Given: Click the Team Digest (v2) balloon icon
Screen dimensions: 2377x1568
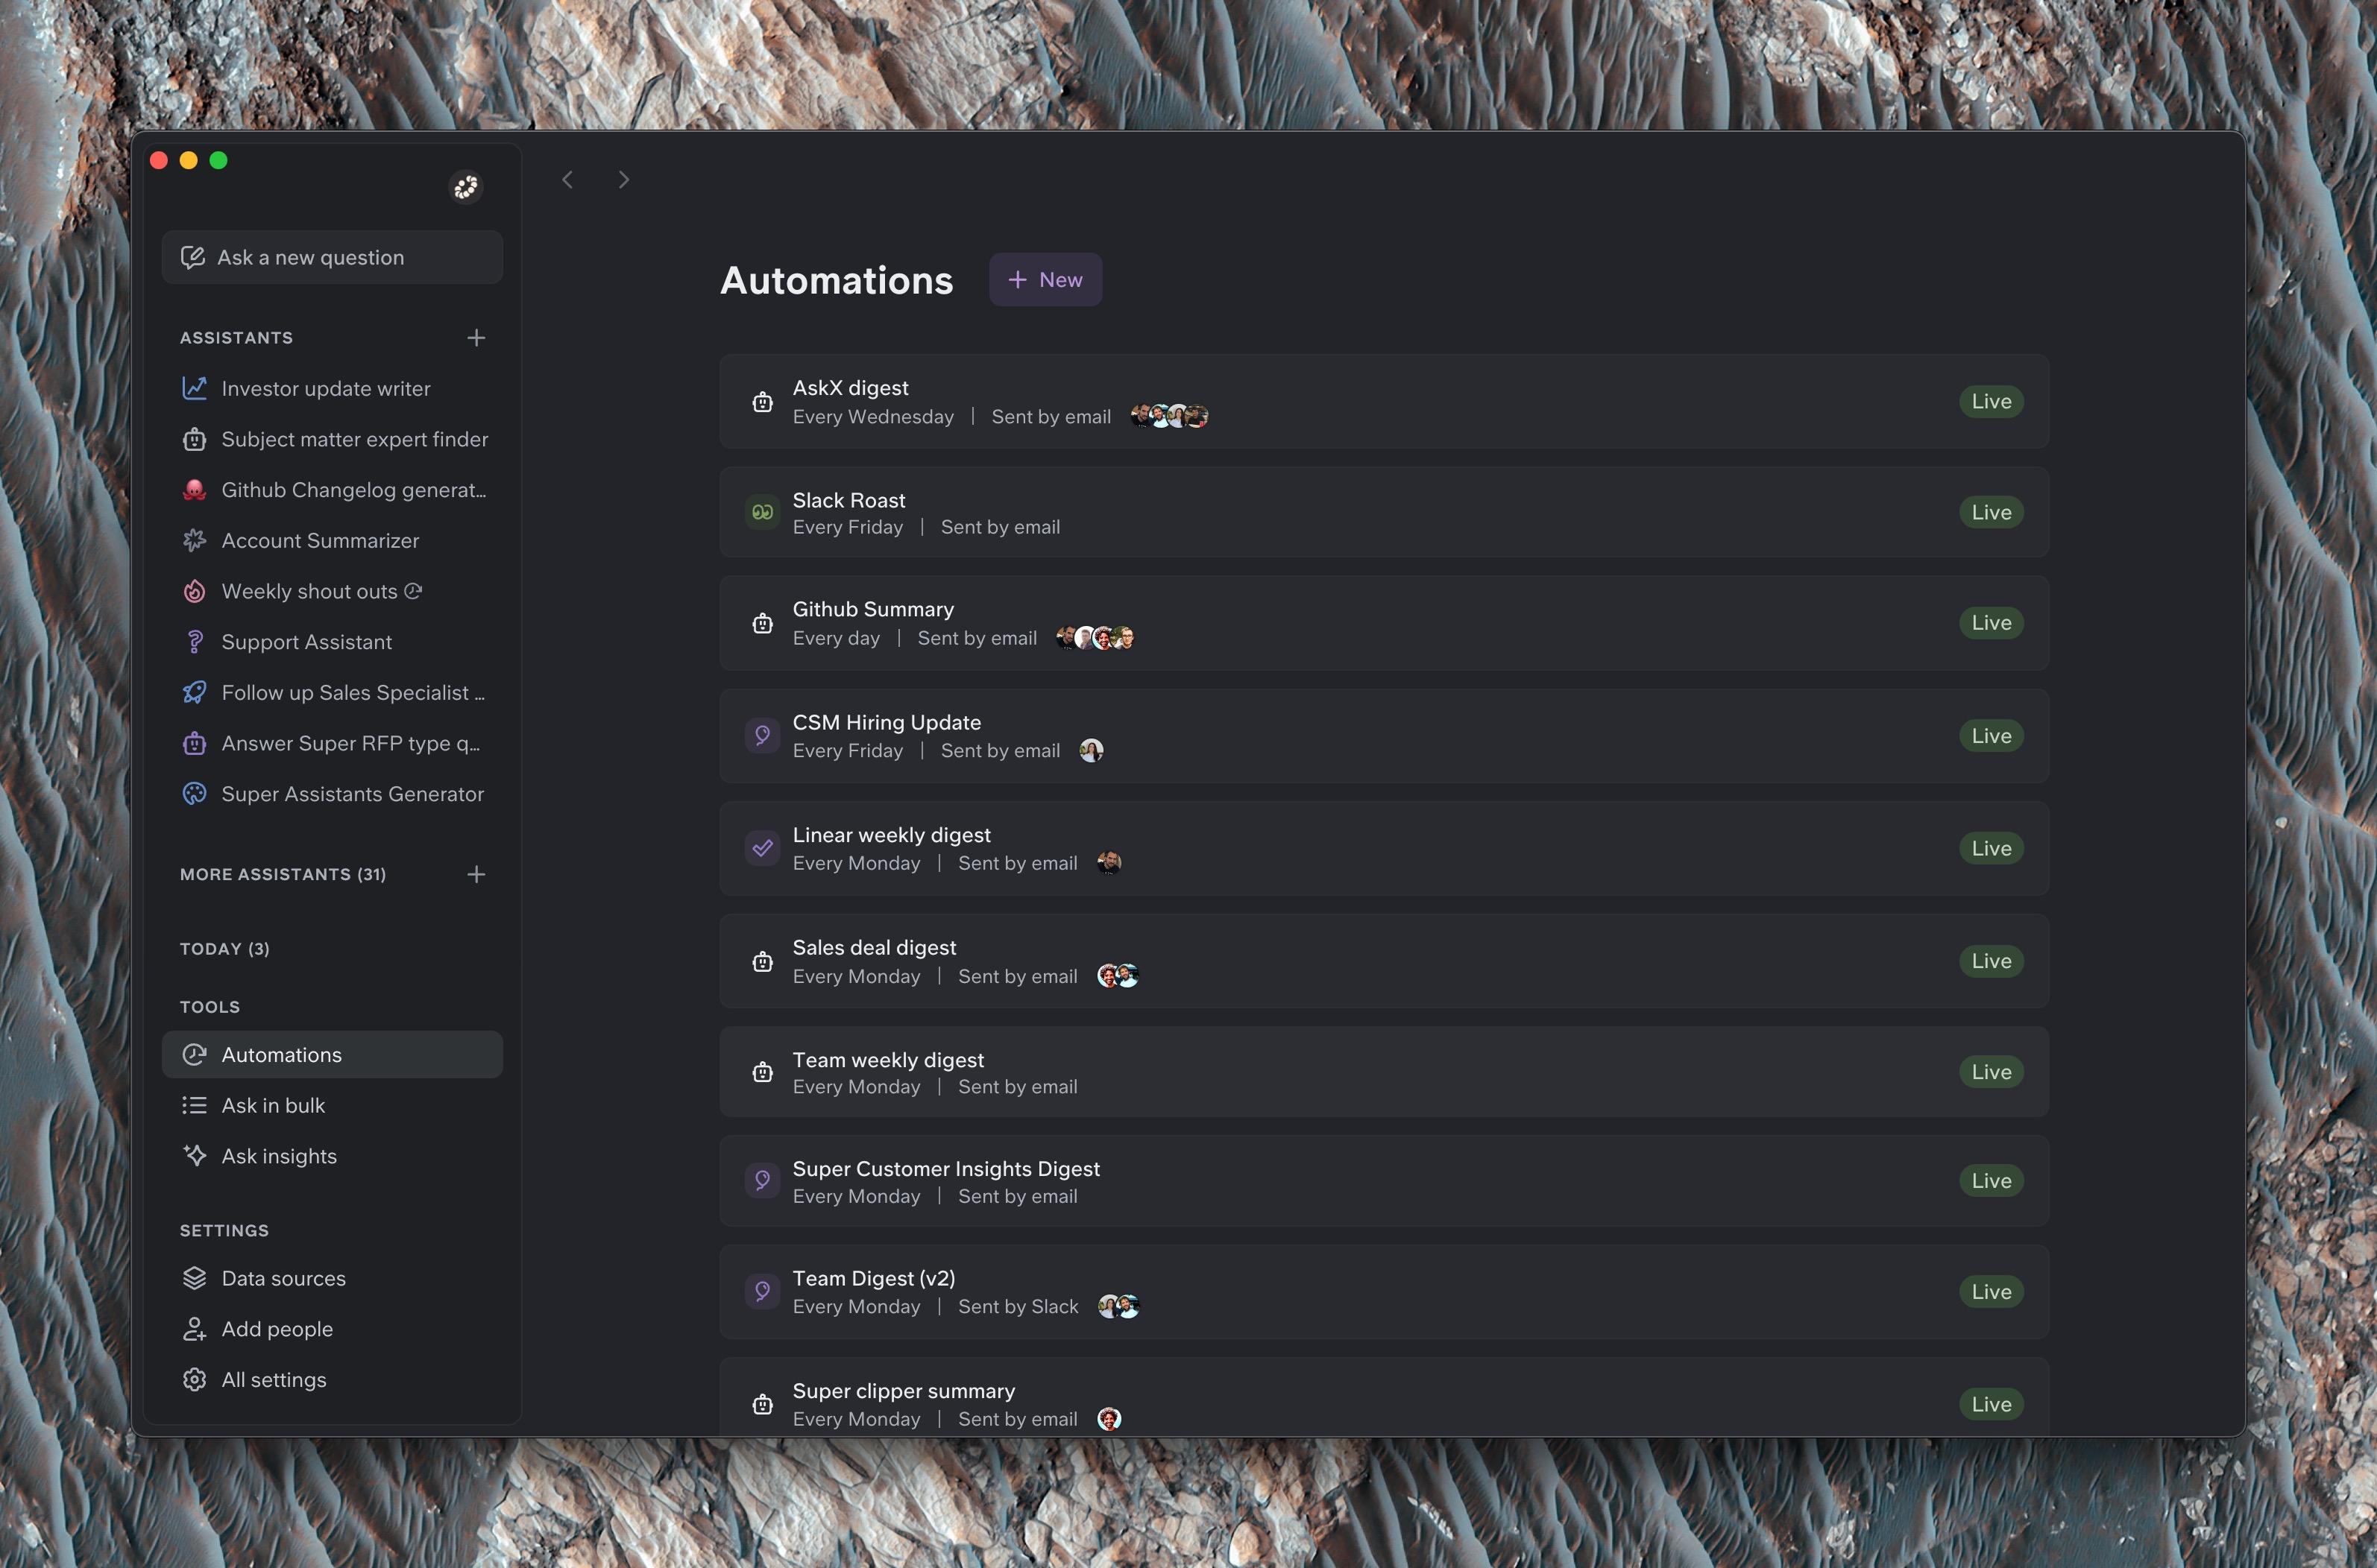Looking at the screenshot, I should 762,1292.
